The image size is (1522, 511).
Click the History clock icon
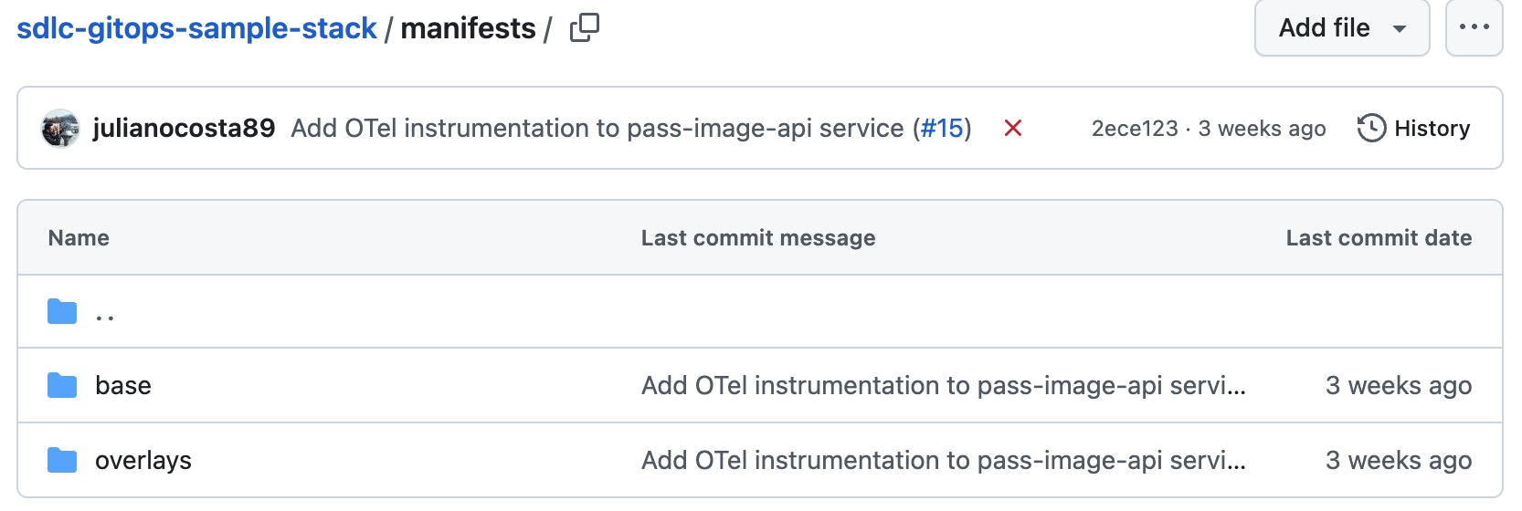click(x=1371, y=129)
